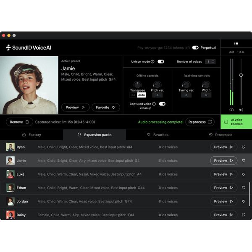The image size is (252, 252).
Task: Favorite Jordan with the heart icon
Action: 244,201
